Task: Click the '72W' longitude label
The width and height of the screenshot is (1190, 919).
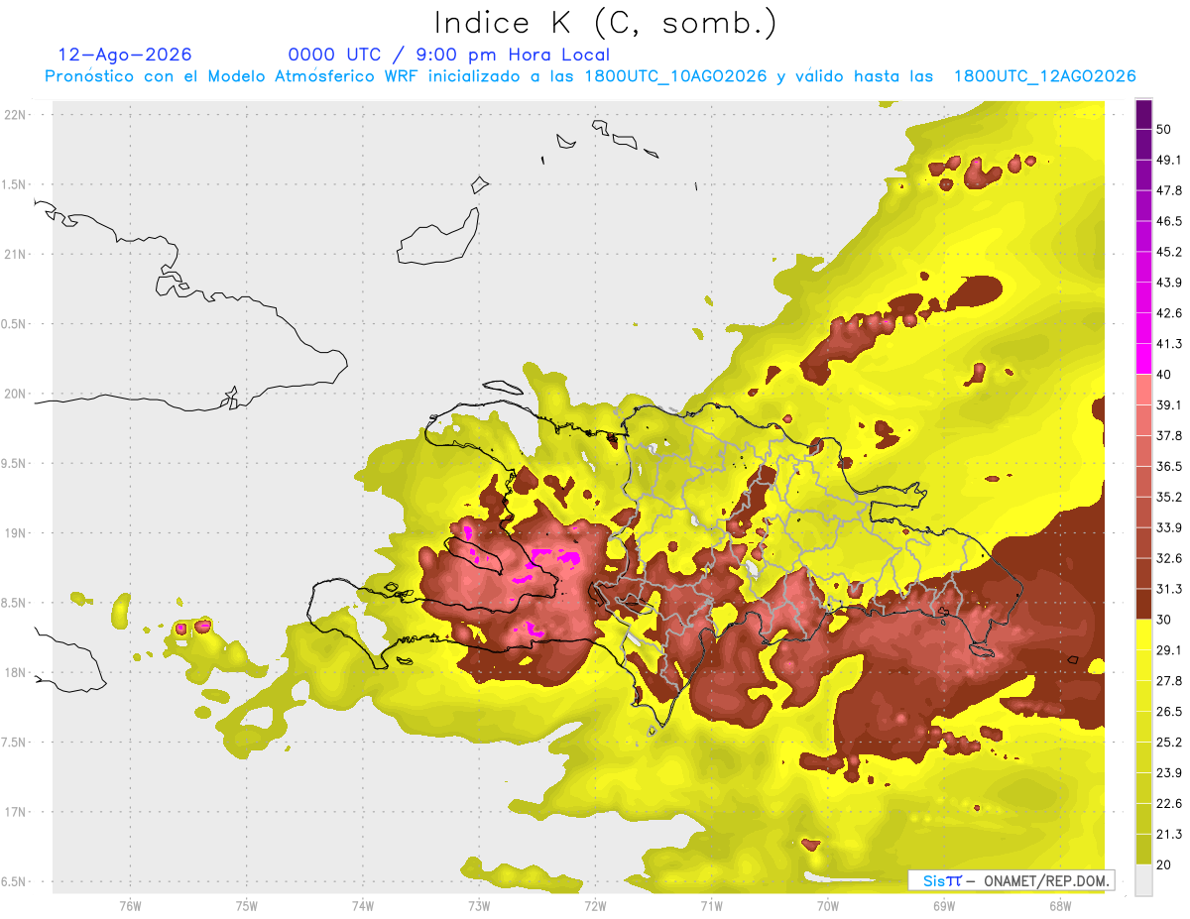Action: [x=595, y=906]
